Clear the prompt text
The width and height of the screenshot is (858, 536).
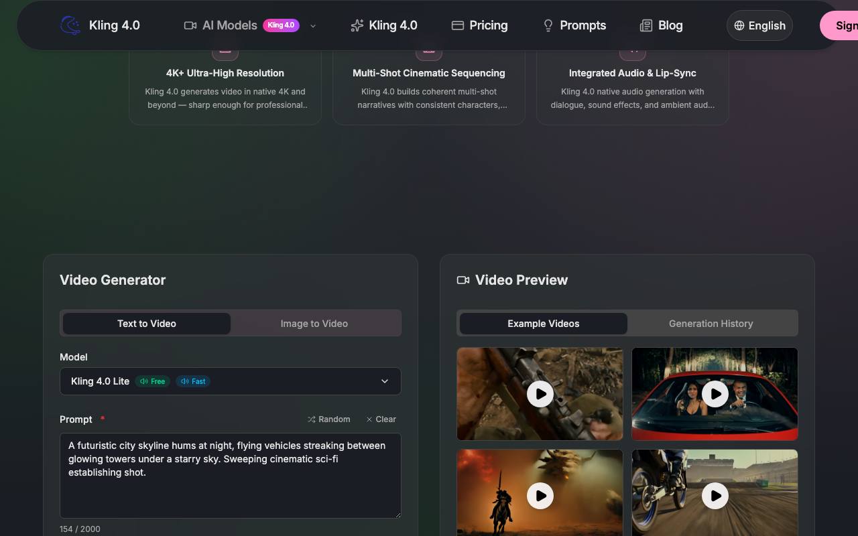(x=381, y=419)
